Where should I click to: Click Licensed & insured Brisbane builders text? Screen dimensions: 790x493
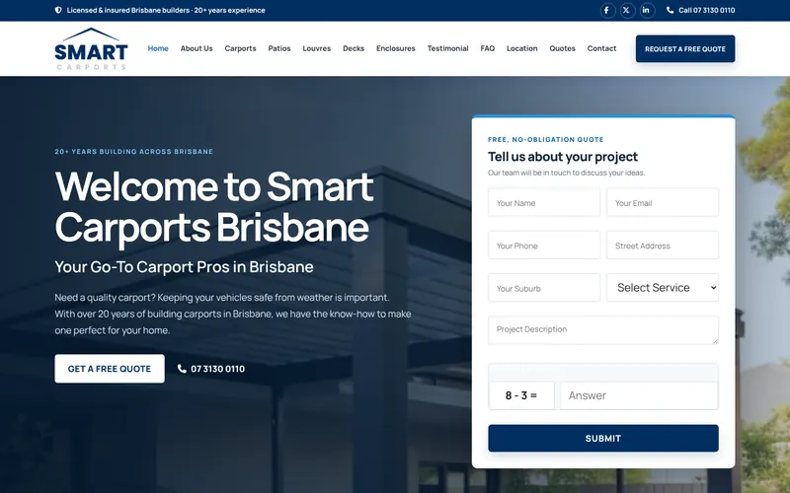(x=166, y=10)
